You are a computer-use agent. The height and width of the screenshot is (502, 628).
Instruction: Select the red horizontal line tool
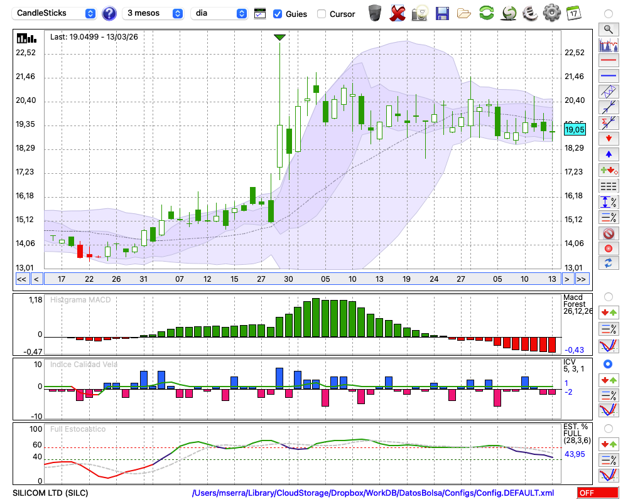607,61
